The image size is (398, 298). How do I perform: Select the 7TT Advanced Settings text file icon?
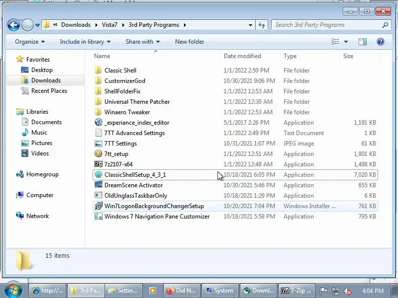pyautogui.click(x=98, y=133)
